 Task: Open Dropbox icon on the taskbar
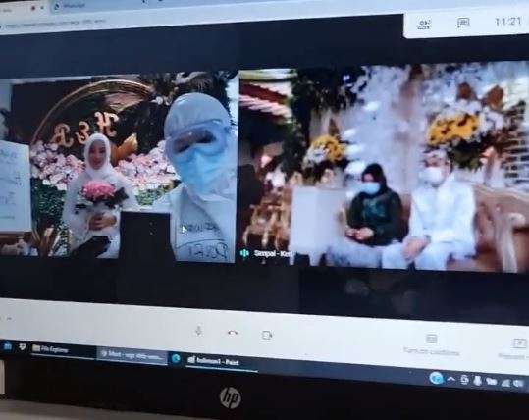click(x=23, y=347)
